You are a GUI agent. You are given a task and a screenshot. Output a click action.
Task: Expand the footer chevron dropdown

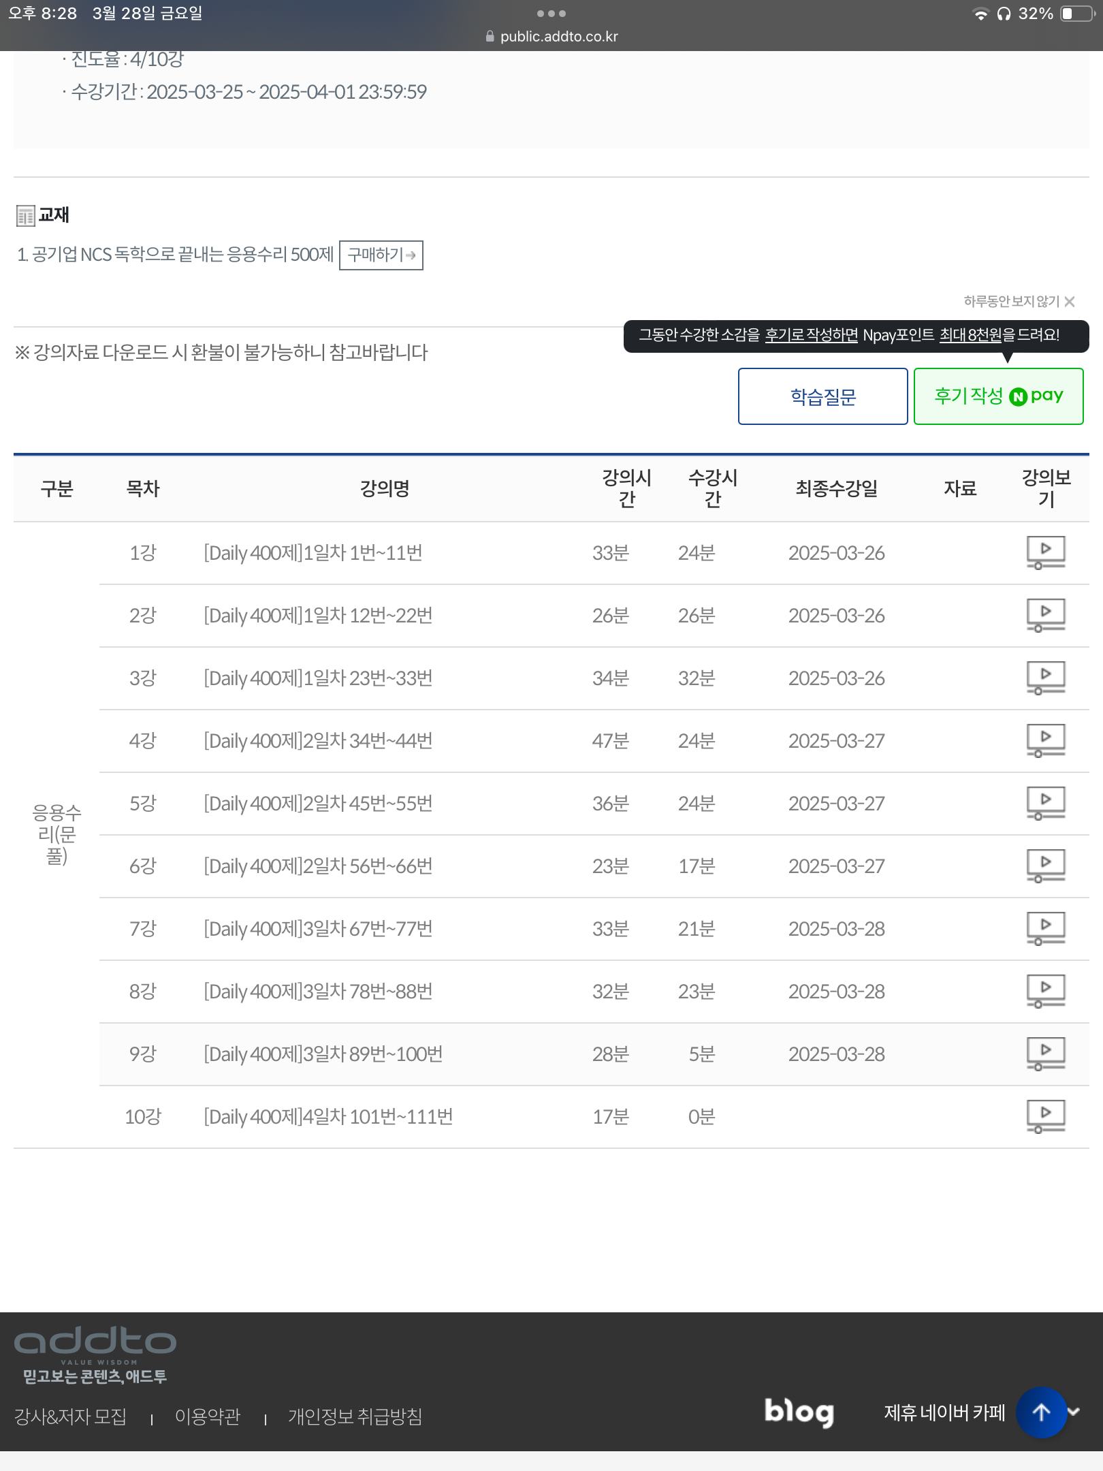point(1074,1412)
